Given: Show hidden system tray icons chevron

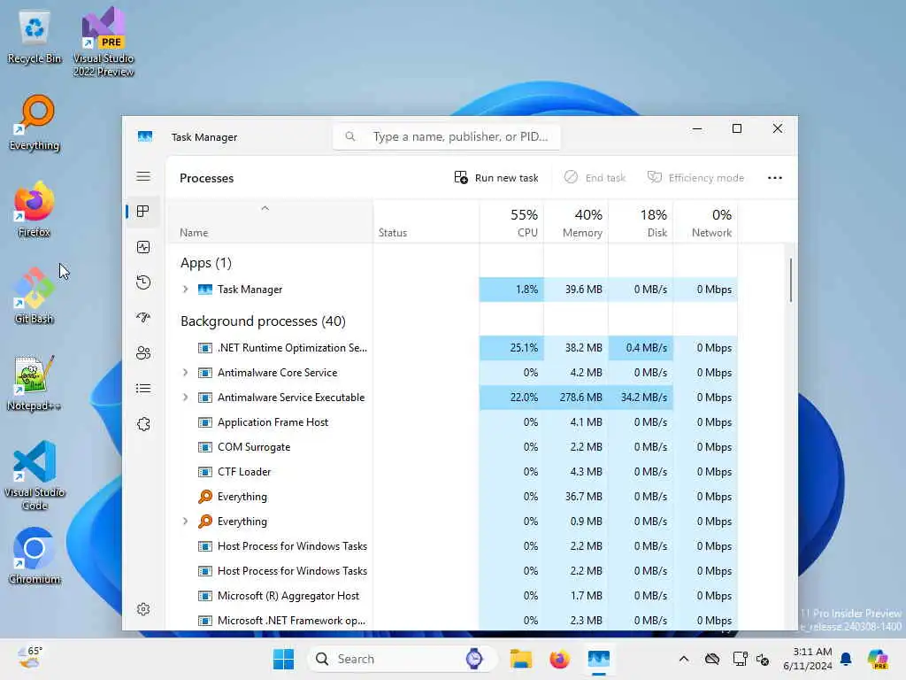Looking at the screenshot, I should 684,659.
